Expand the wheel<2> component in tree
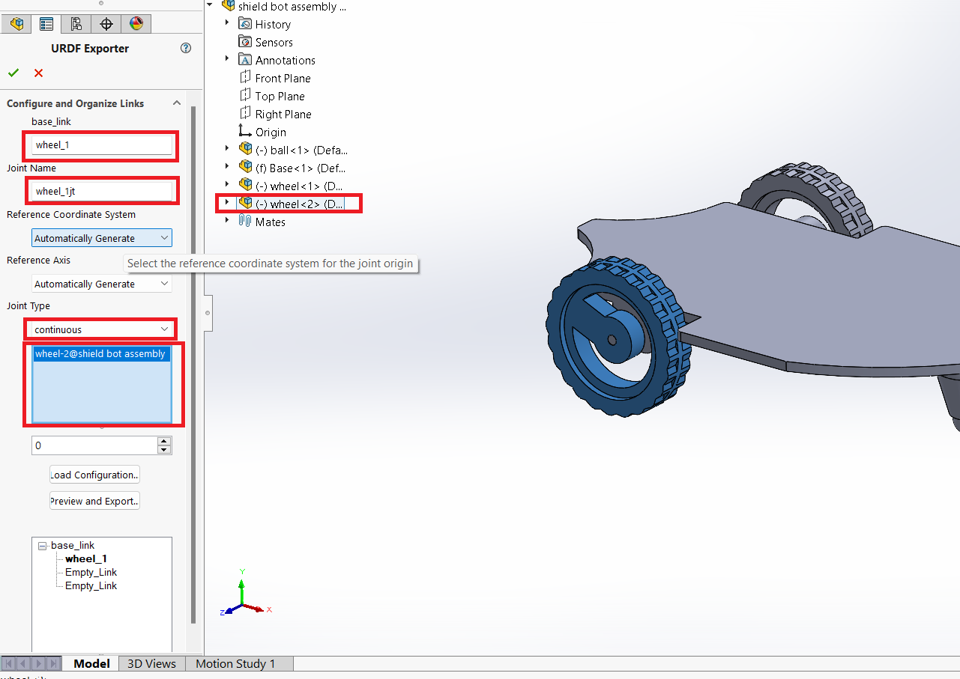Viewport: 960px width, 679px height. 227,202
